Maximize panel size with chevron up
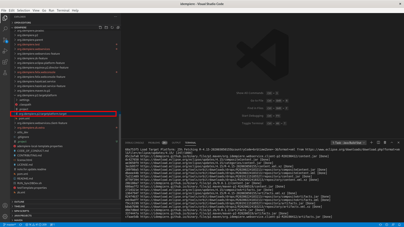Screen dimensions: 404x227 (x=392, y=143)
